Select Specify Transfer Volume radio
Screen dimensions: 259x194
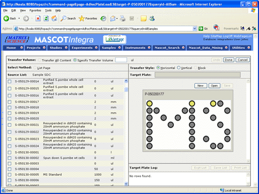tap(75, 60)
